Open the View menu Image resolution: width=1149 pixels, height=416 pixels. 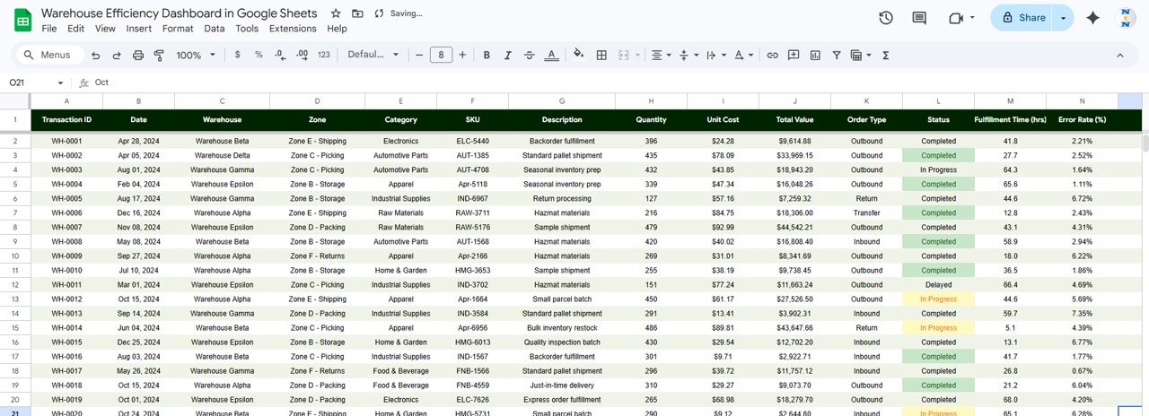point(105,29)
